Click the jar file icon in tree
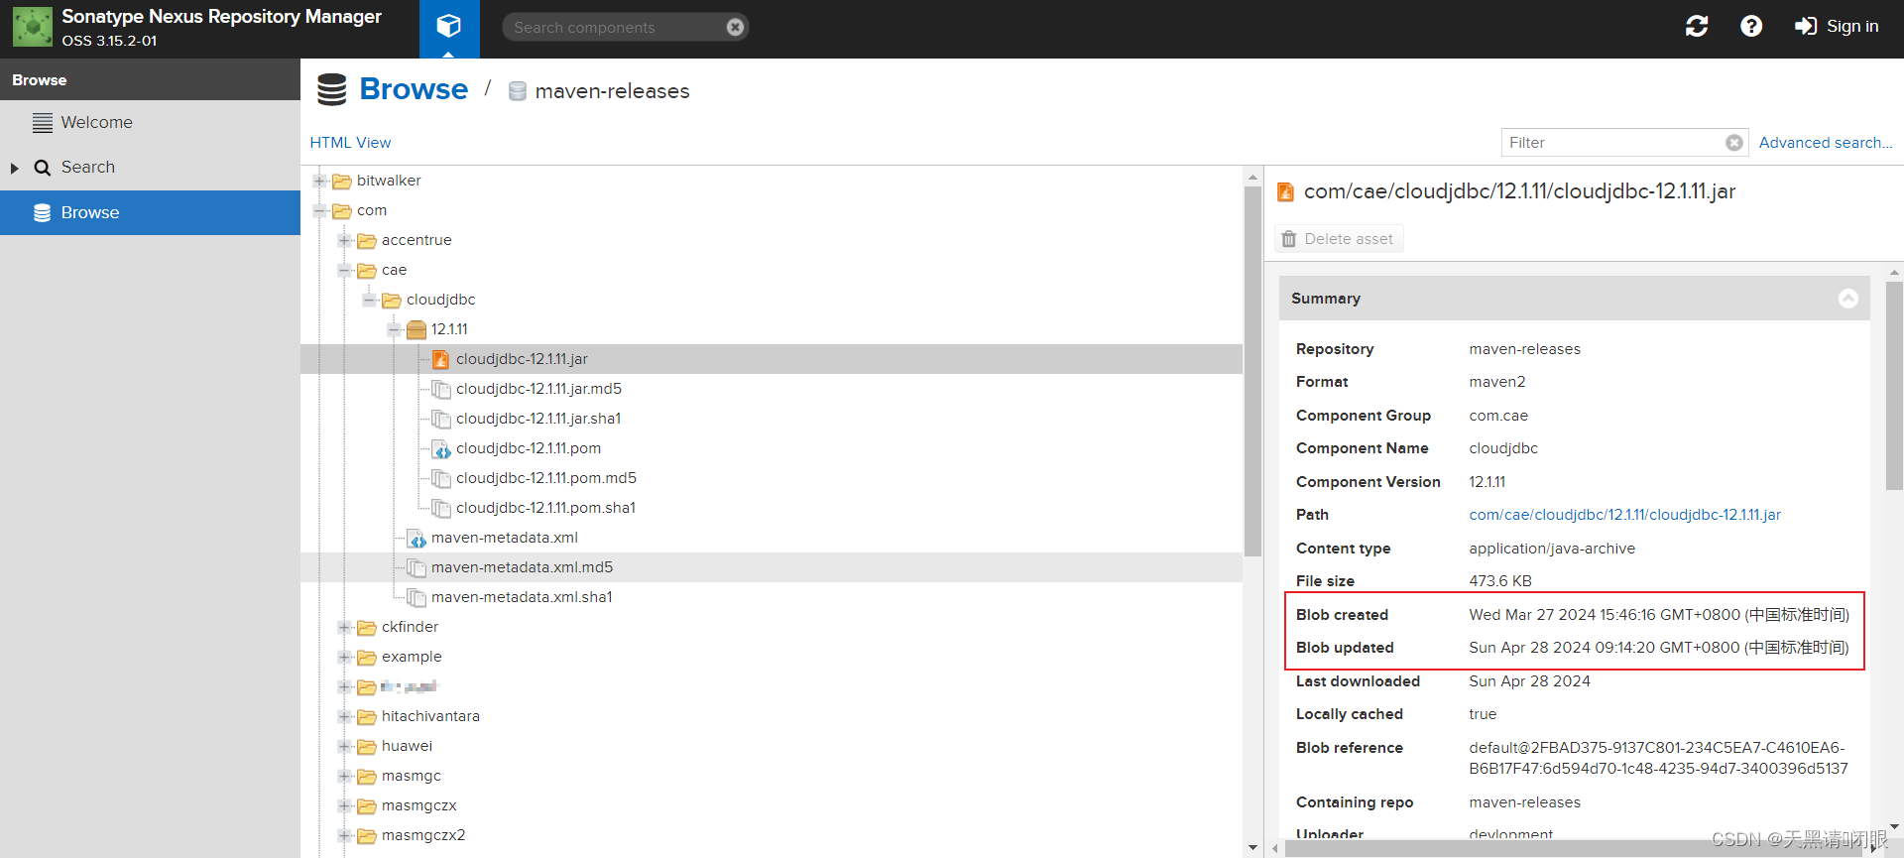Screen dimensions: 1904x858 (x=440, y=359)
